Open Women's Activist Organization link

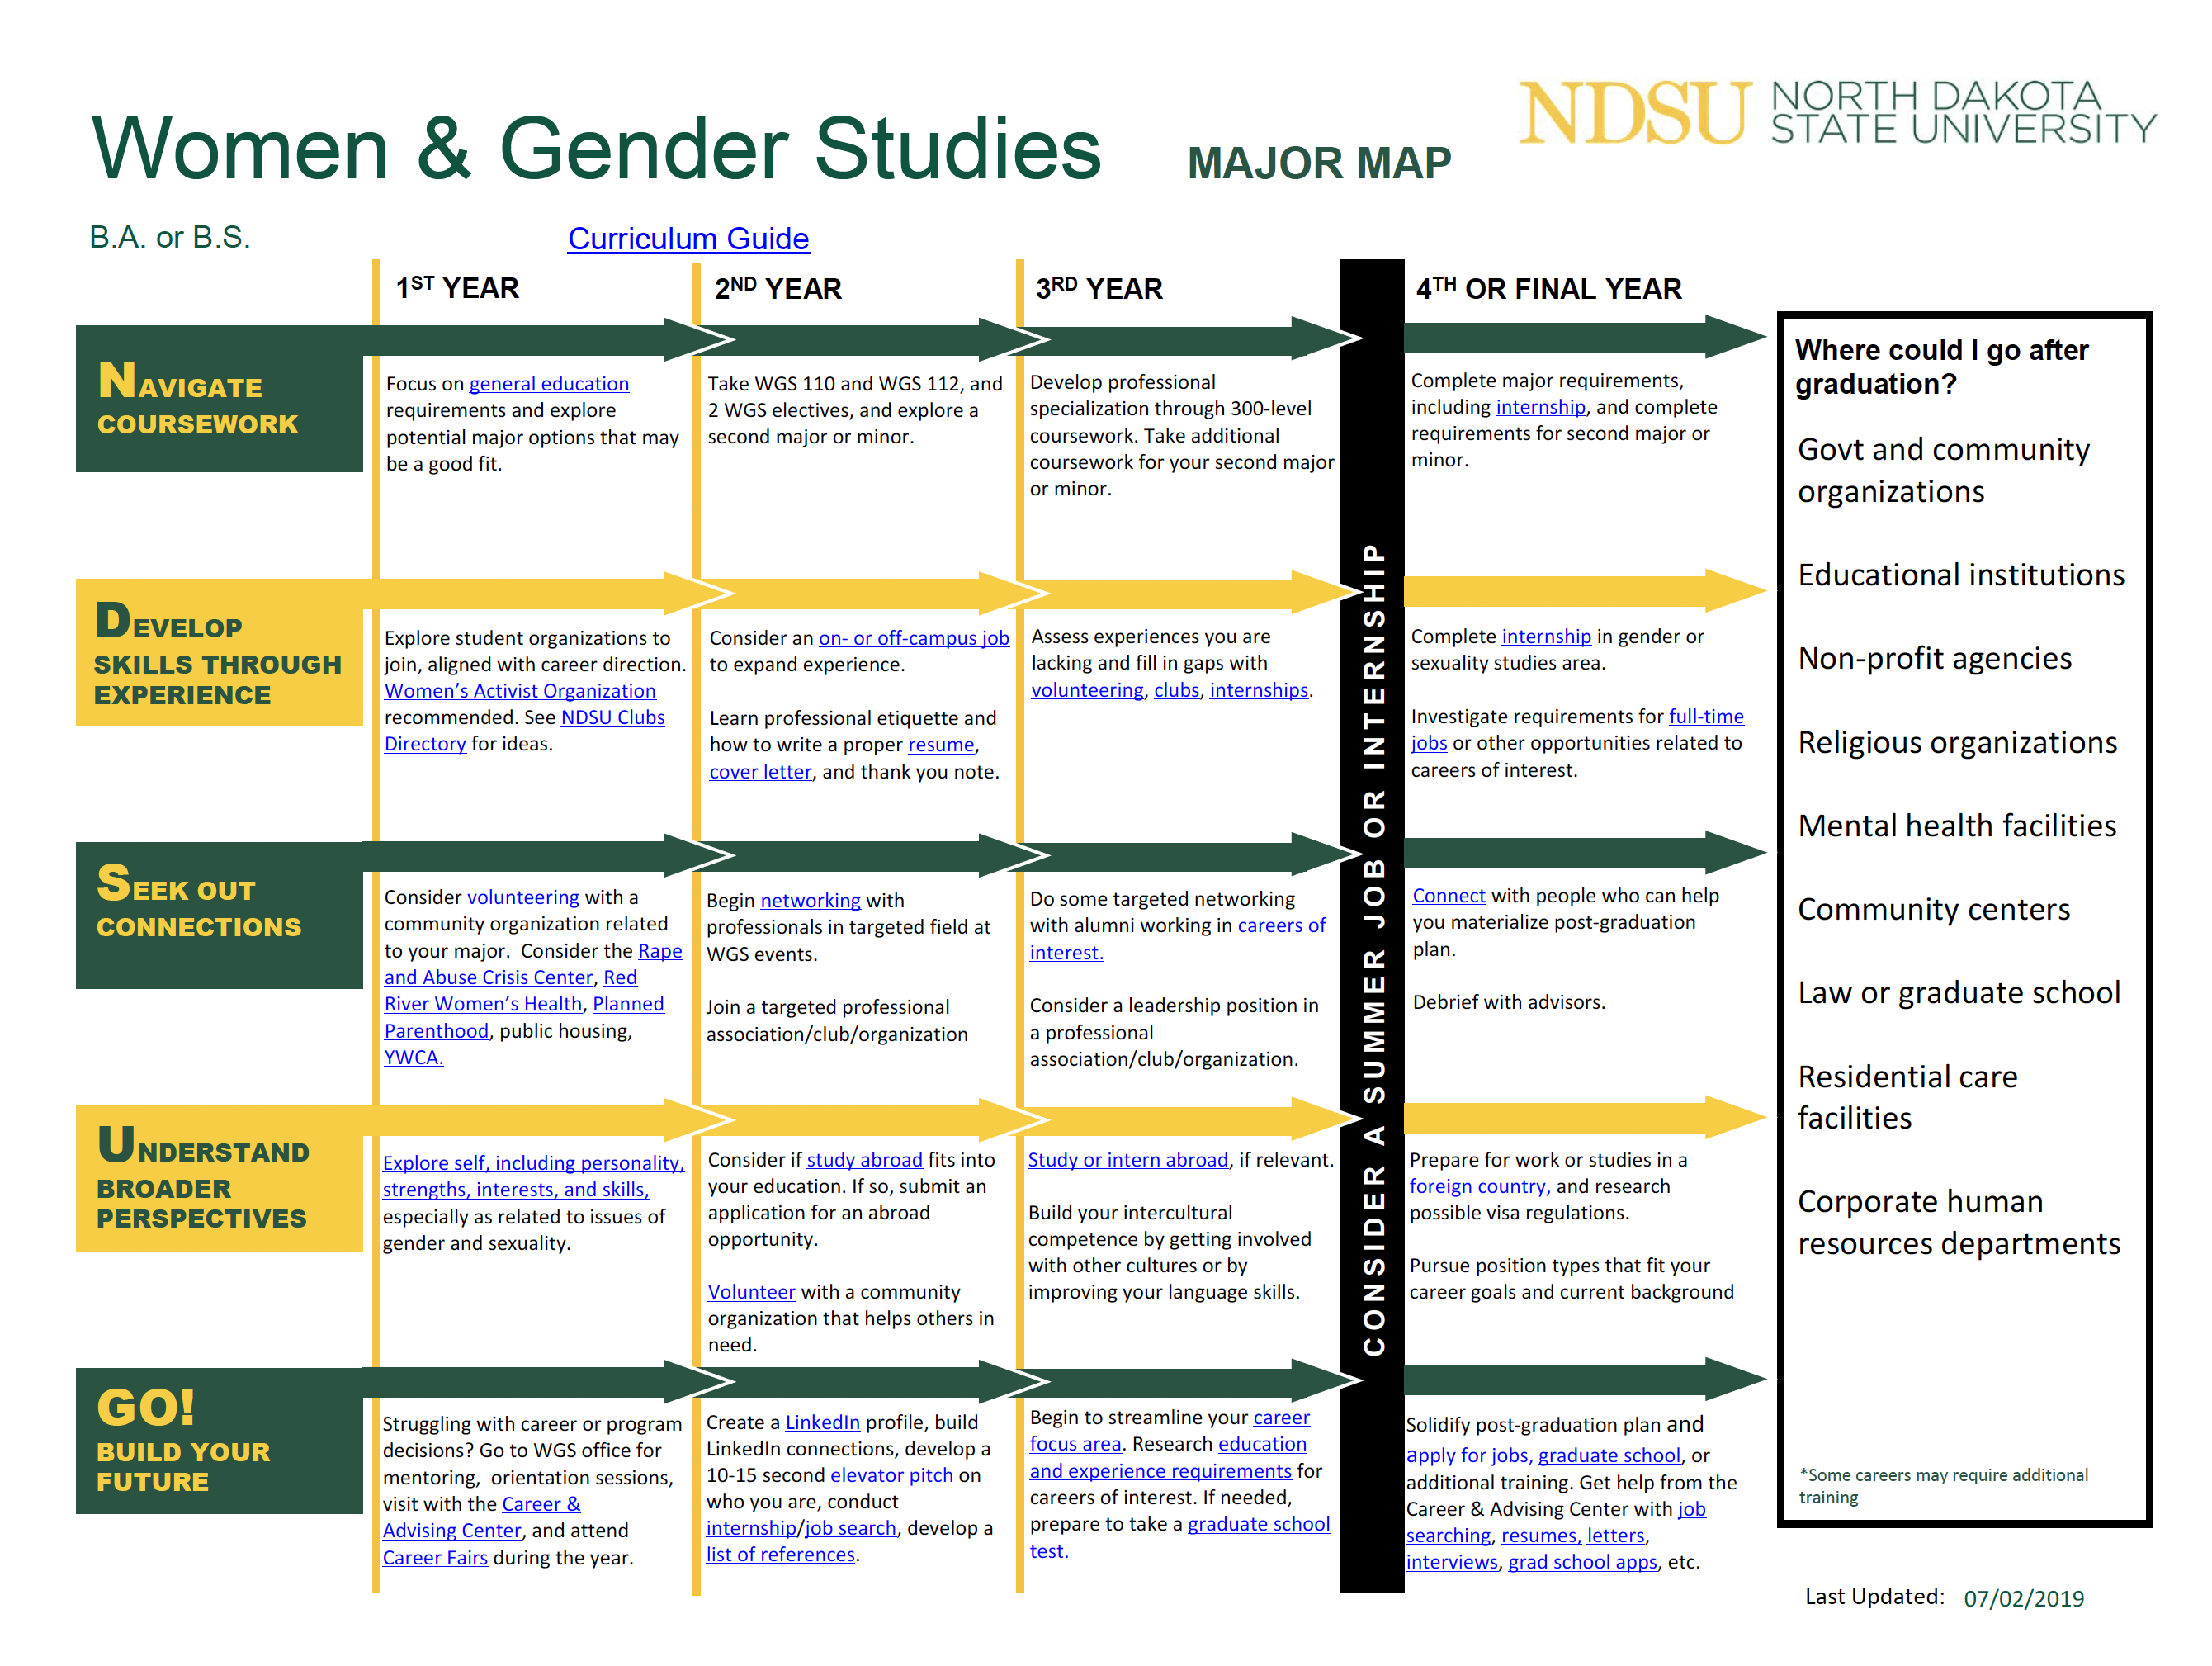coord(519,691)
